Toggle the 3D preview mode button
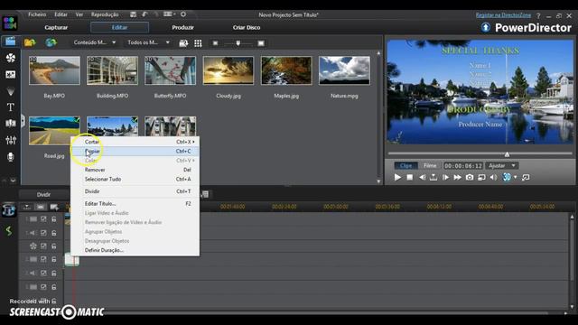Screen dimensions: 578x325 tap(507, 177)
